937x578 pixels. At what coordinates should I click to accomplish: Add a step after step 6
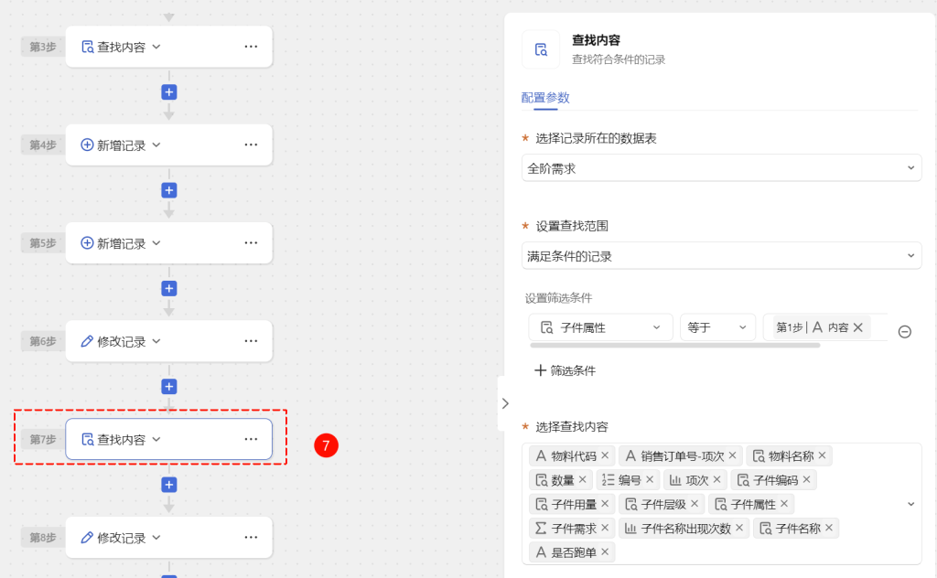[x=169, y=386]
